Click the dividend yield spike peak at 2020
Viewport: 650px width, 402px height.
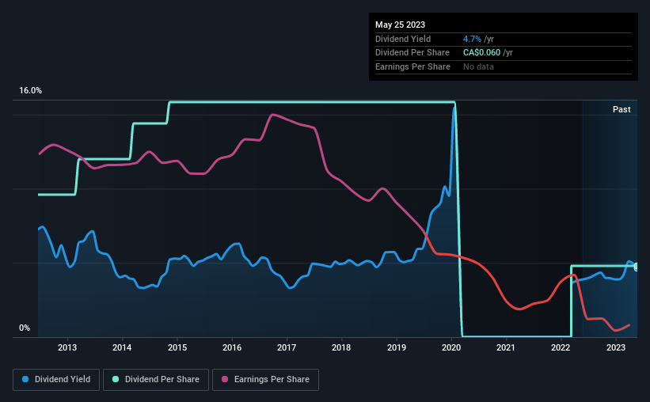[454, 108]
